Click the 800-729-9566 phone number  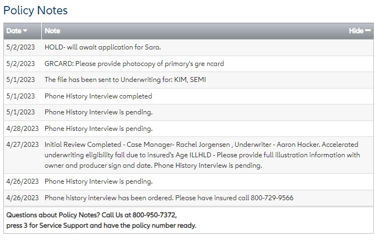point(273,198)
